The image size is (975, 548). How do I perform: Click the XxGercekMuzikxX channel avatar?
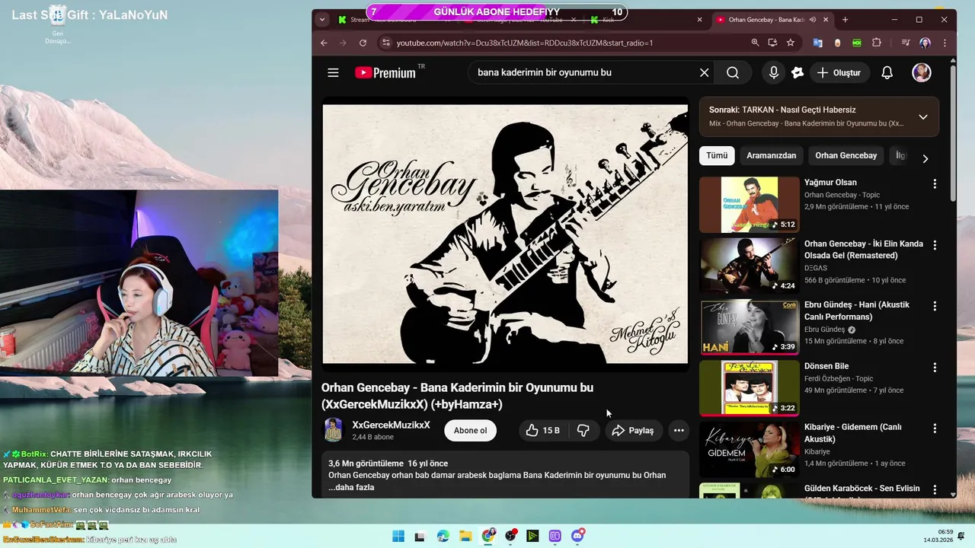[x=334, y=430]
